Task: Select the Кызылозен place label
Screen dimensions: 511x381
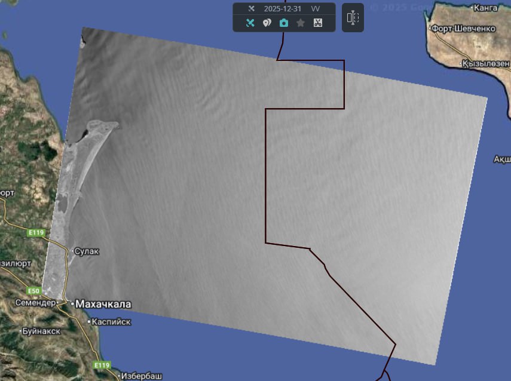Action: pos(487,63)
